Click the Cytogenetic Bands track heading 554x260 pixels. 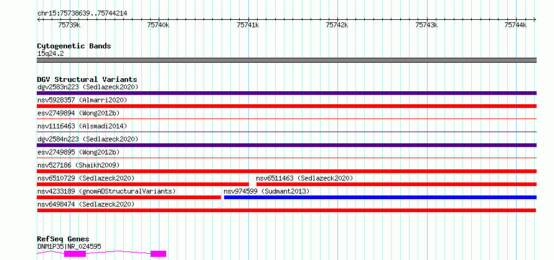click(74, 46)
